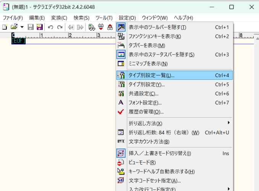Click the Redo toolbar icon
The height and width of the screenshot is (191, 259).
coord(60,27)
